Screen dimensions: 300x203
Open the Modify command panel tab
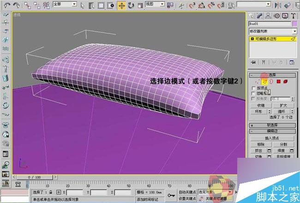coord(260,16)
